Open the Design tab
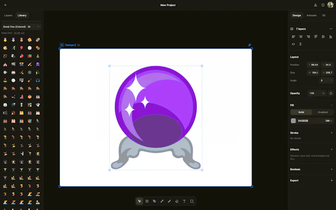 click(x=297, y=16)
